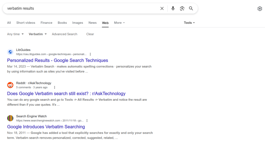
Task: Toggle the Tools dropdown
Action: pos(189,23)
